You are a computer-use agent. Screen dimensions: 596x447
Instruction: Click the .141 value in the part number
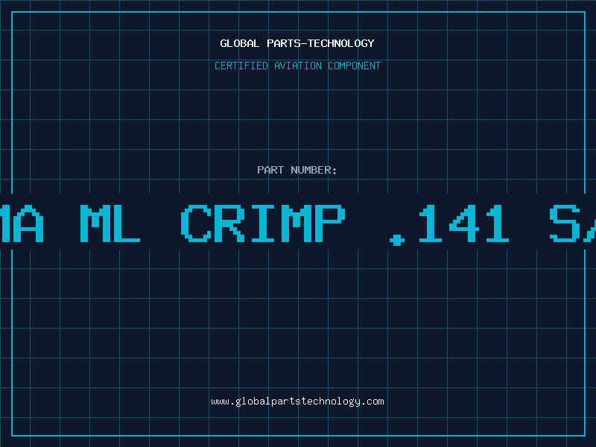point(449,224)
